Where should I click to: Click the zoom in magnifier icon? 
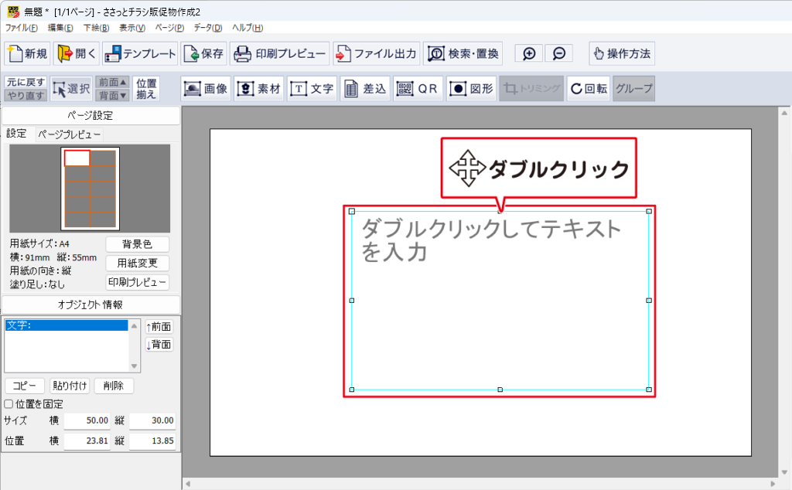click(x=529, y=54)
